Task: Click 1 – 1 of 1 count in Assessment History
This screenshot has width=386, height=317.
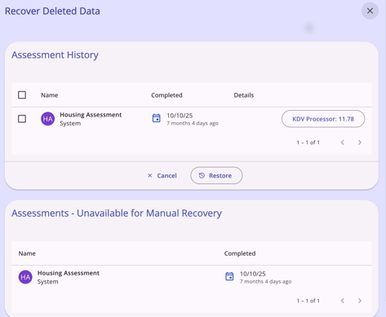Action: [308, 143]
